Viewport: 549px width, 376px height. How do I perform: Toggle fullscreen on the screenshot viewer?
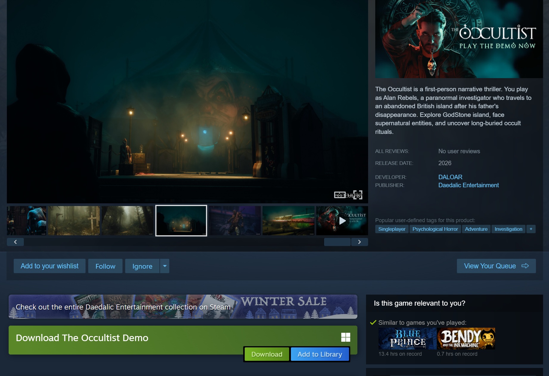click(x=358, y=195)
